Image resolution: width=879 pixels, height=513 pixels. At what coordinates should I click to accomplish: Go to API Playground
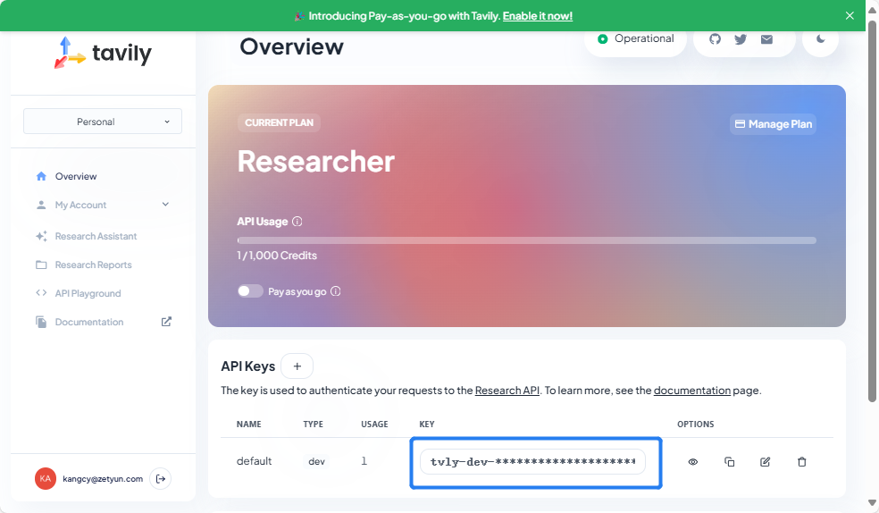click(88, 293)
